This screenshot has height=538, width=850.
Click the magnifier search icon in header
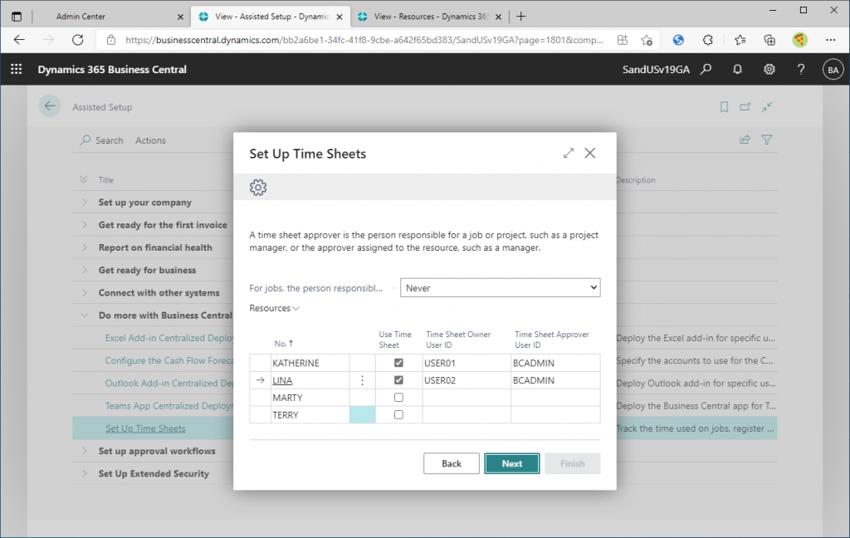coord(706,70)
